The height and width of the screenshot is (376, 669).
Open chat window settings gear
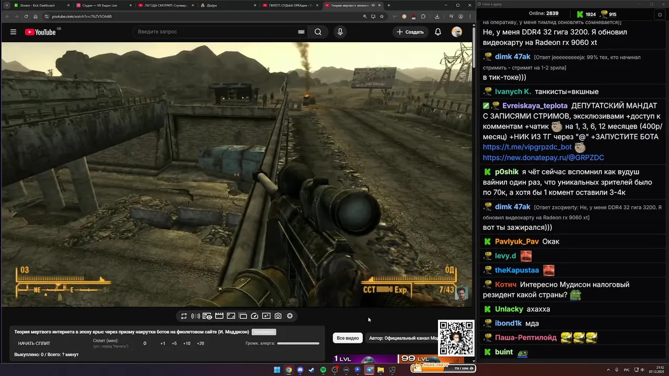click(660, 15)
